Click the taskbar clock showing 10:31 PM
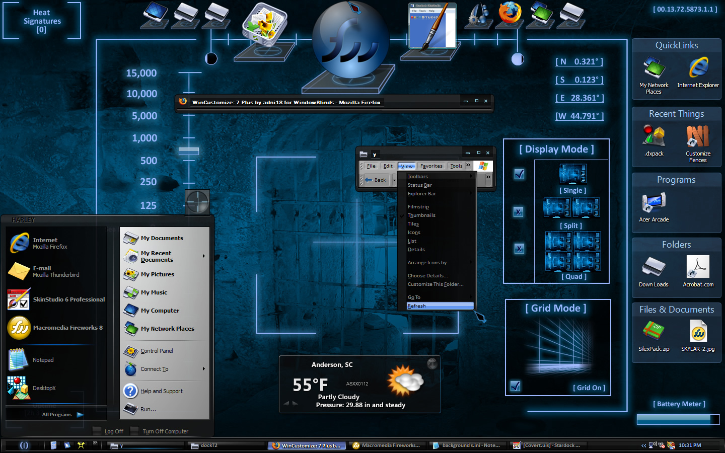Image resolution: width=725 pixels, height=453 pixels. 690,445
